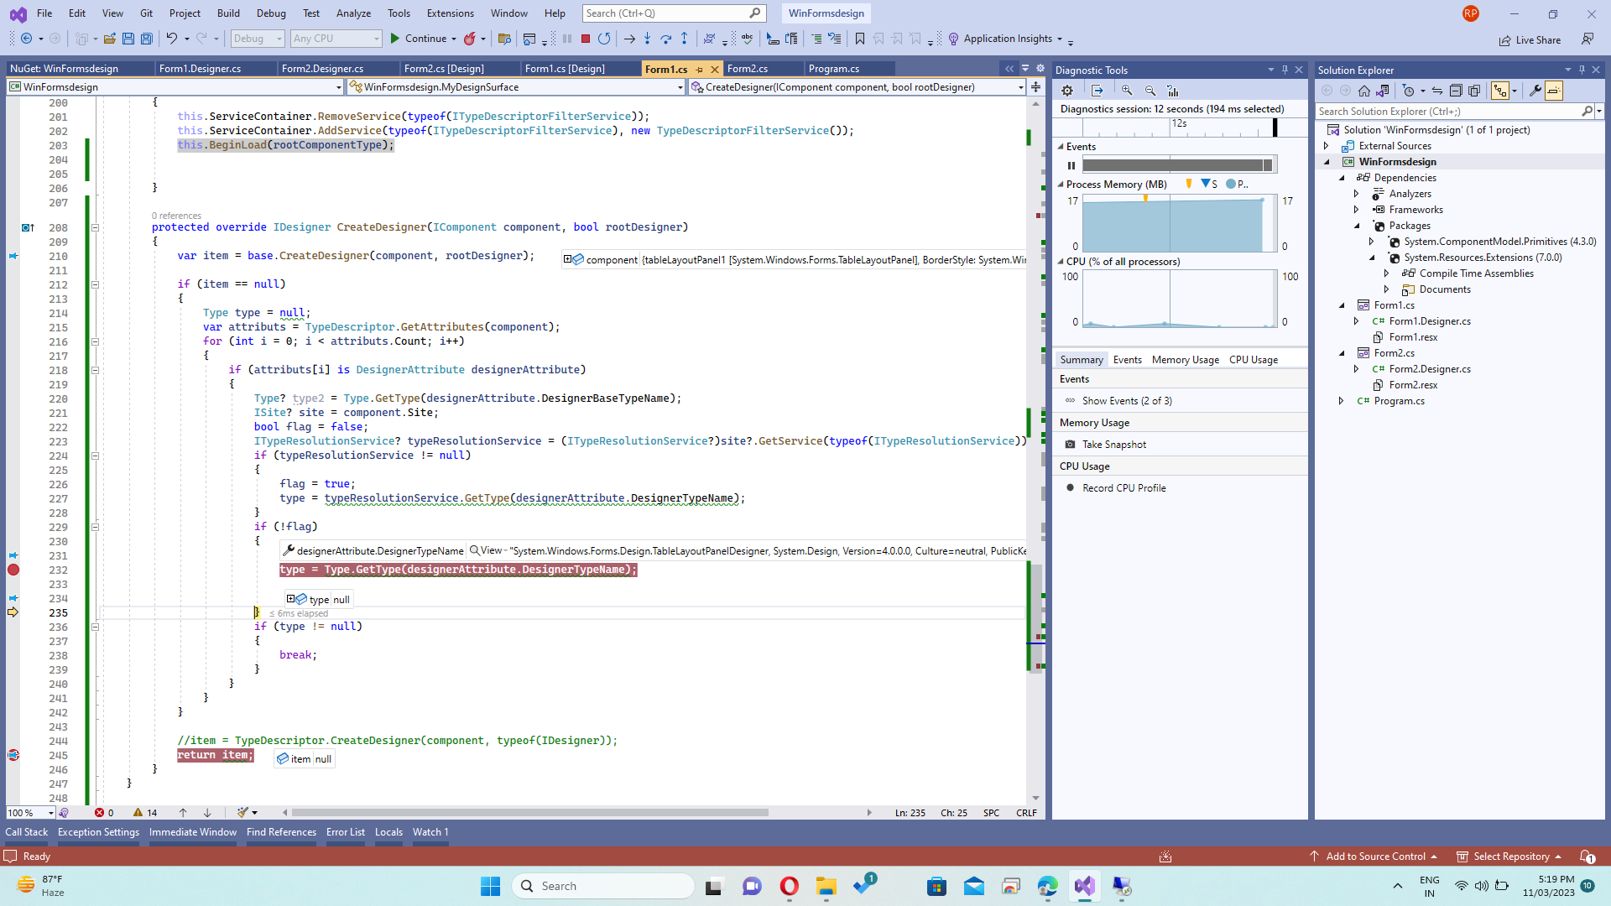1611x906 pixels.
Task: Expand the Form1.Designer.cs node
Action: 1356,321
